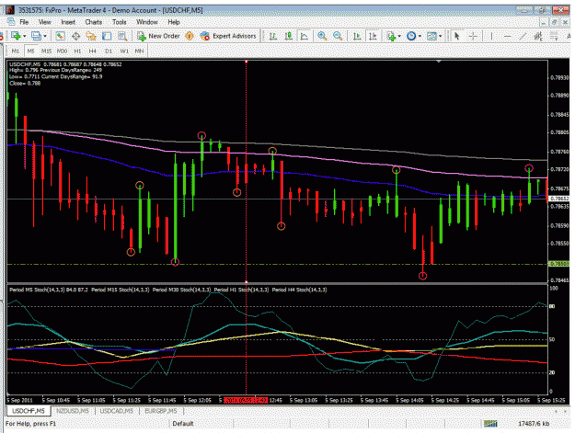Click the MetaTrader title bar app icon

coord(10,10)
